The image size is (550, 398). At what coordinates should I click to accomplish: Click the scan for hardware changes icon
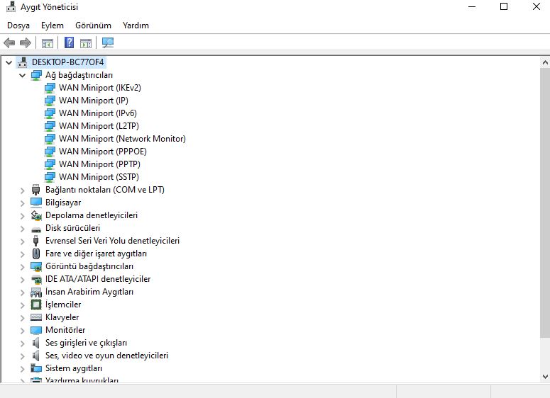tap(108, 43)
